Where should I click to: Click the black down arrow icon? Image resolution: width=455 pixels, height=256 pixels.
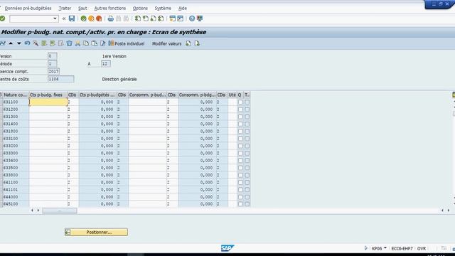pyautogui.click(x=19, y=43)
